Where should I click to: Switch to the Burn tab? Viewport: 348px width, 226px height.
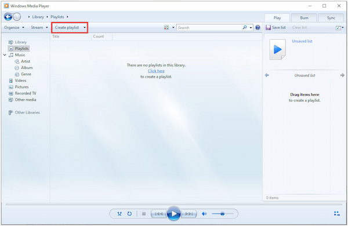[304, 18]
